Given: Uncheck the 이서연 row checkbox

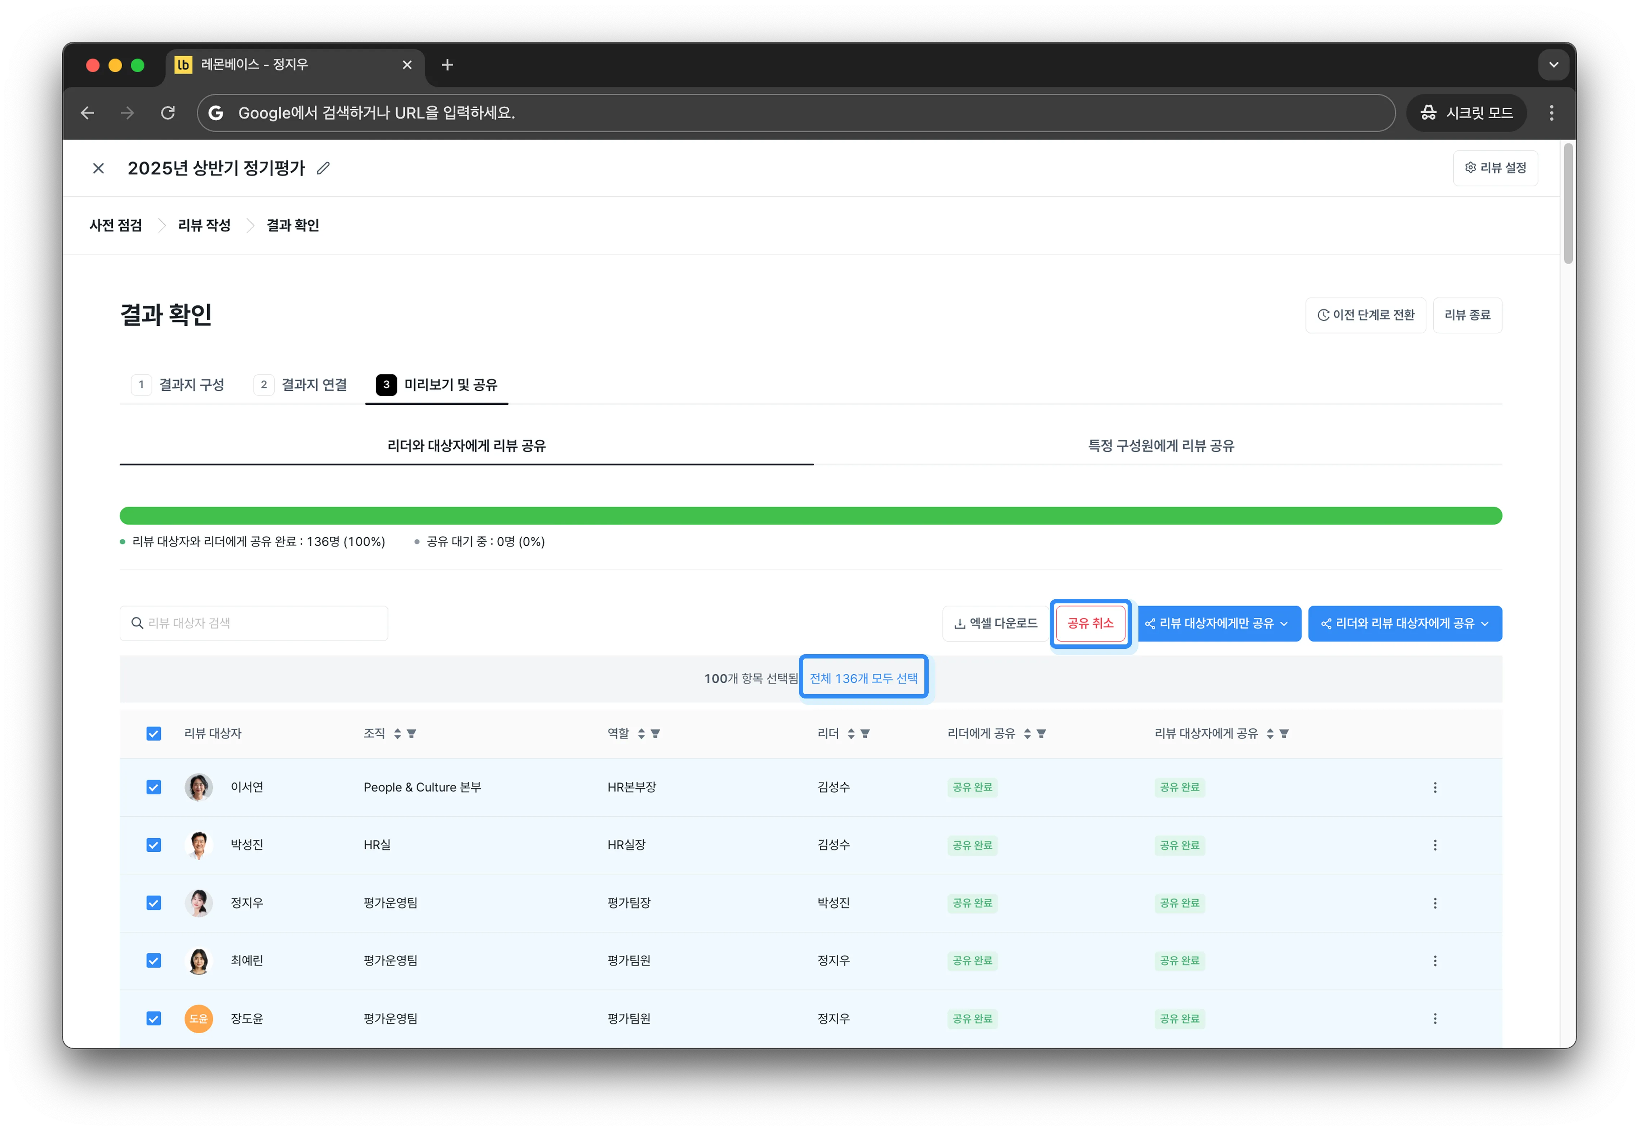Looking at the screenshot, I should pos(154,787).
